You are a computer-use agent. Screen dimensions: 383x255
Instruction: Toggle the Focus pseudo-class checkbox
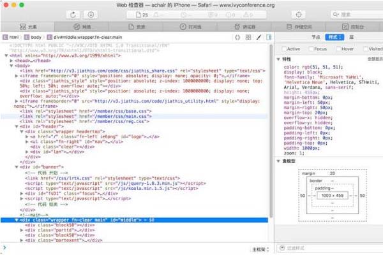311,49
